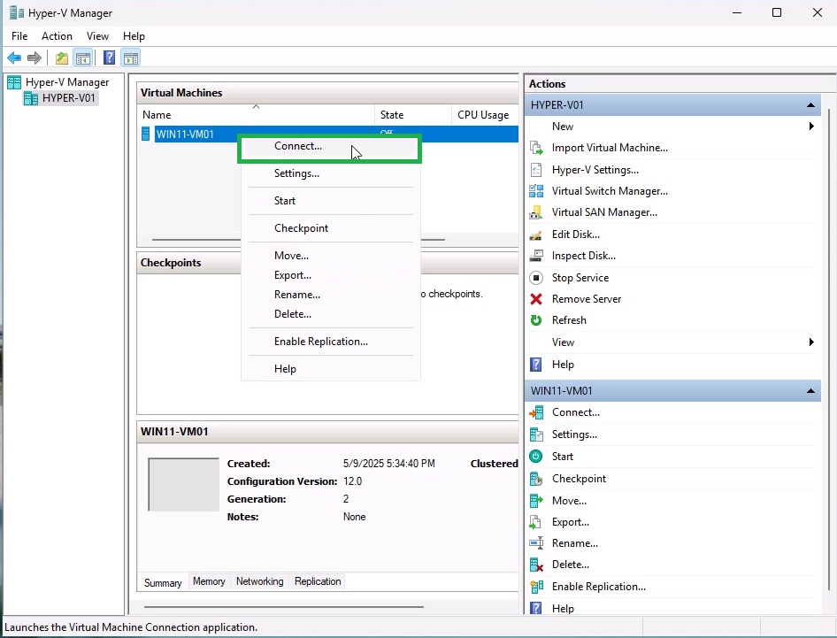Click the Connect icon in WIN11-VM01 actions

click(536, 412)
